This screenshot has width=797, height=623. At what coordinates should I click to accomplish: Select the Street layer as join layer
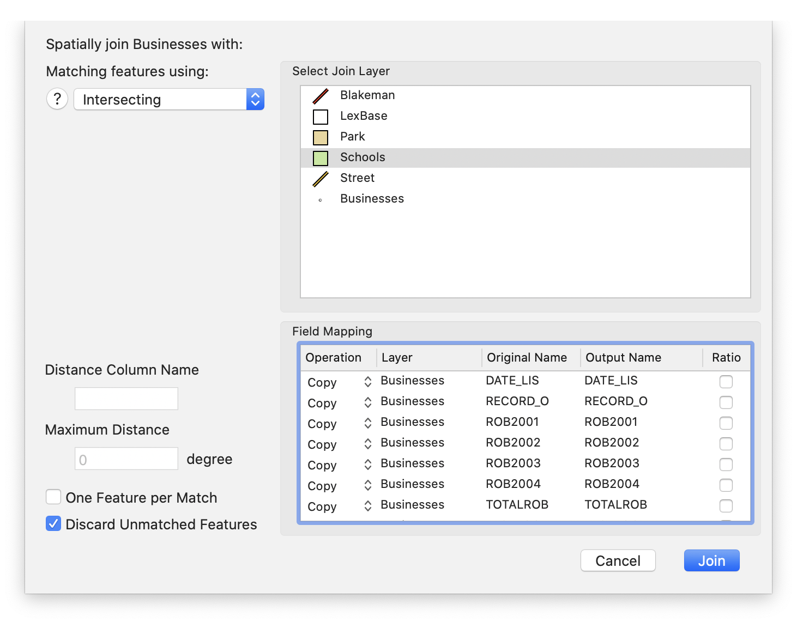pyautogui.click(x=357, y=178)
